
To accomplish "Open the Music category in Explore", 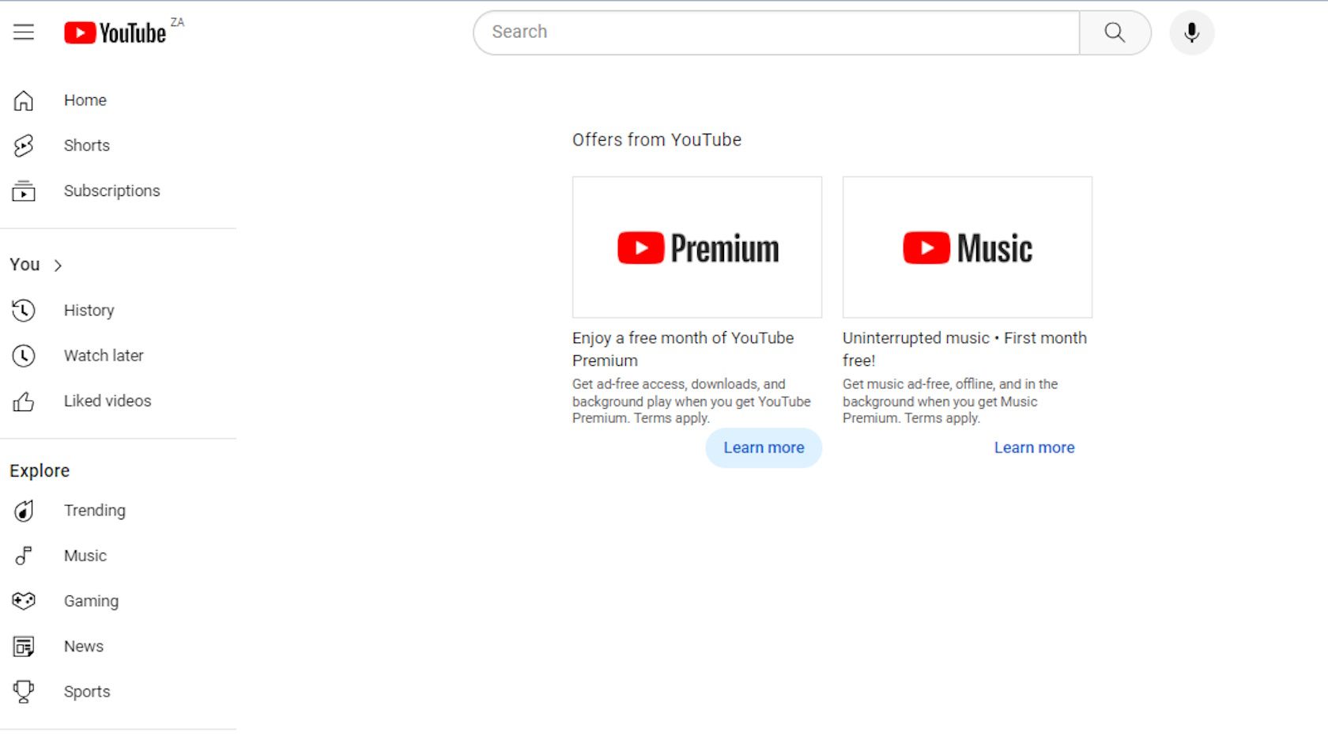I will tap(85, 555).
